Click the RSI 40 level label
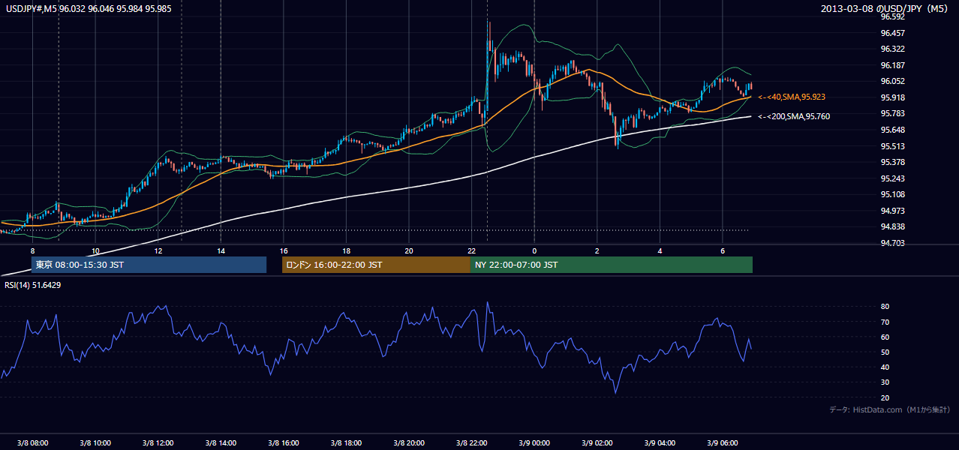This screenshot has width=959, height=450. [885, 367]
